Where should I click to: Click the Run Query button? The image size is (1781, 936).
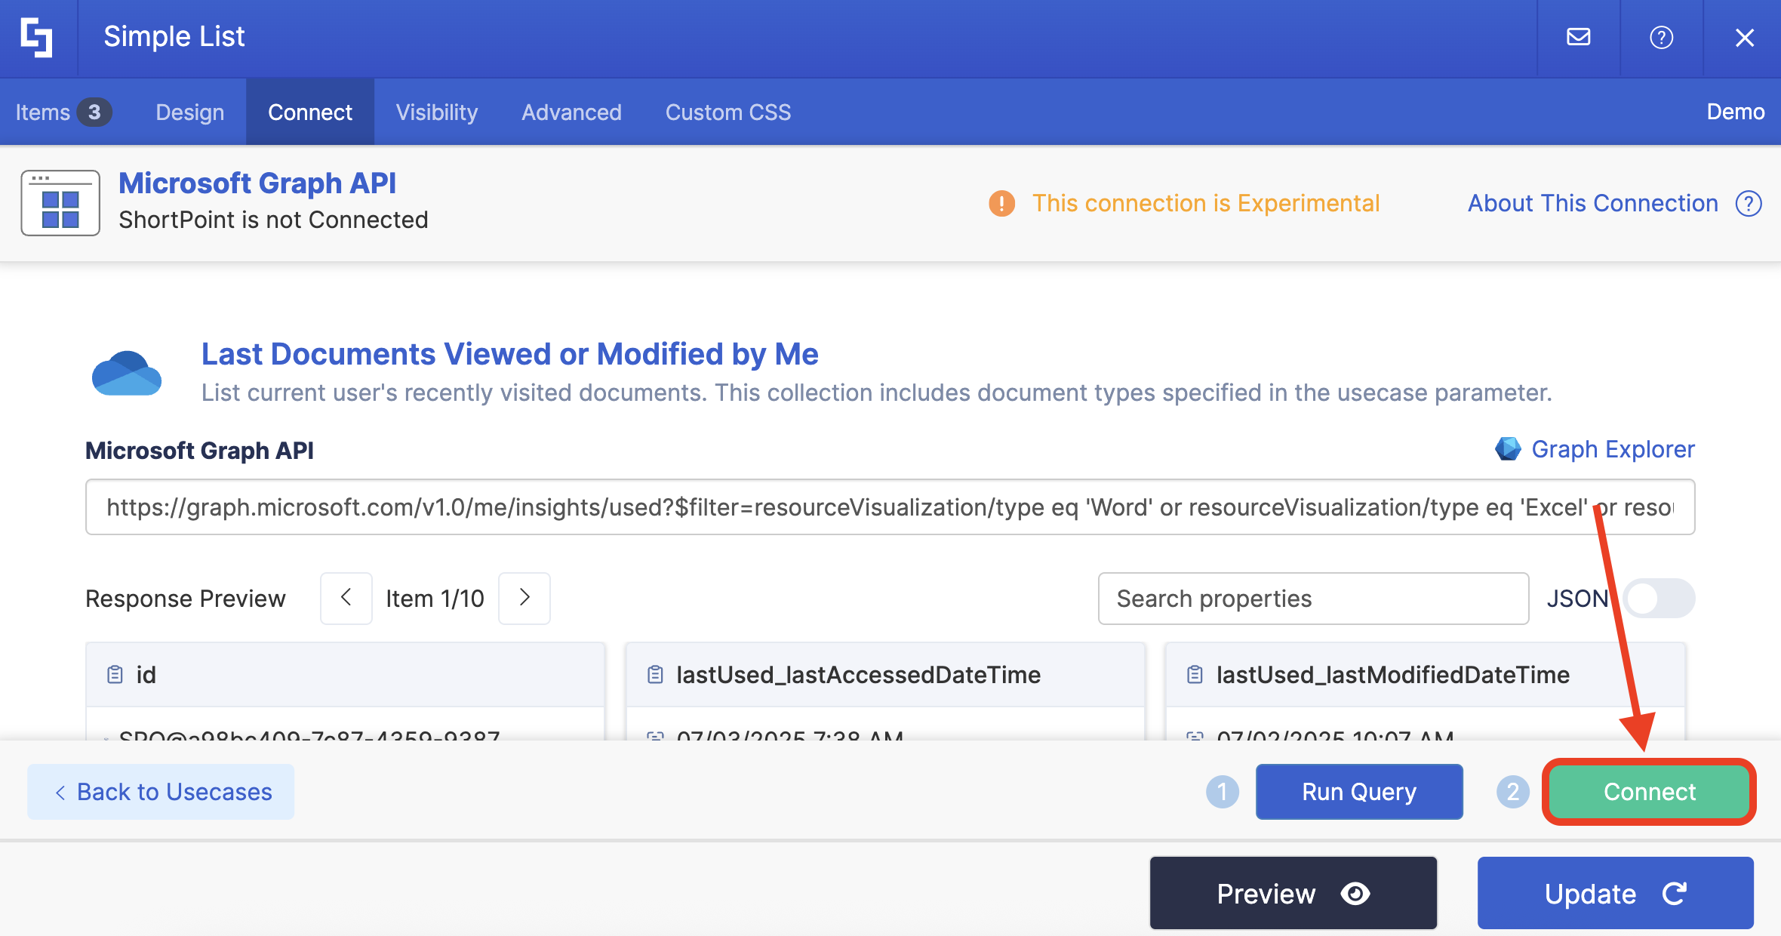pos(1358,791)
